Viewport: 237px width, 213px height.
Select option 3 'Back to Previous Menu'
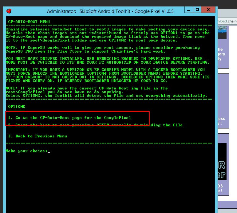(x=38, y=136)
